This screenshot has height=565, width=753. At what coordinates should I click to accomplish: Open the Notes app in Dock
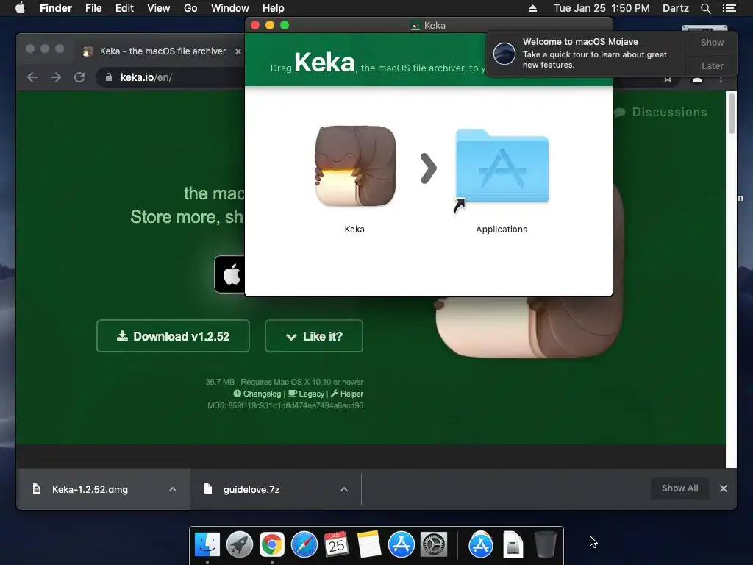tap(369, 545)
